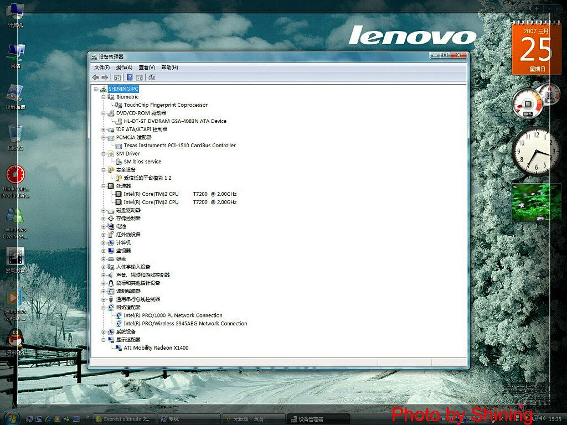Expand the 电池 battery category
This screenshot has width=567, height=425.
(x=103, y=227)
